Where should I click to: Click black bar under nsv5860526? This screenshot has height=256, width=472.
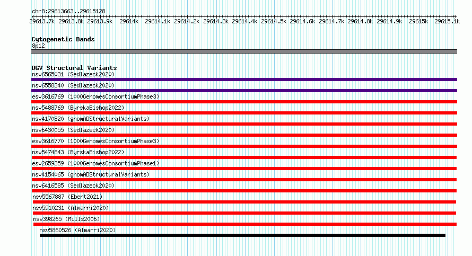(242, 235)
